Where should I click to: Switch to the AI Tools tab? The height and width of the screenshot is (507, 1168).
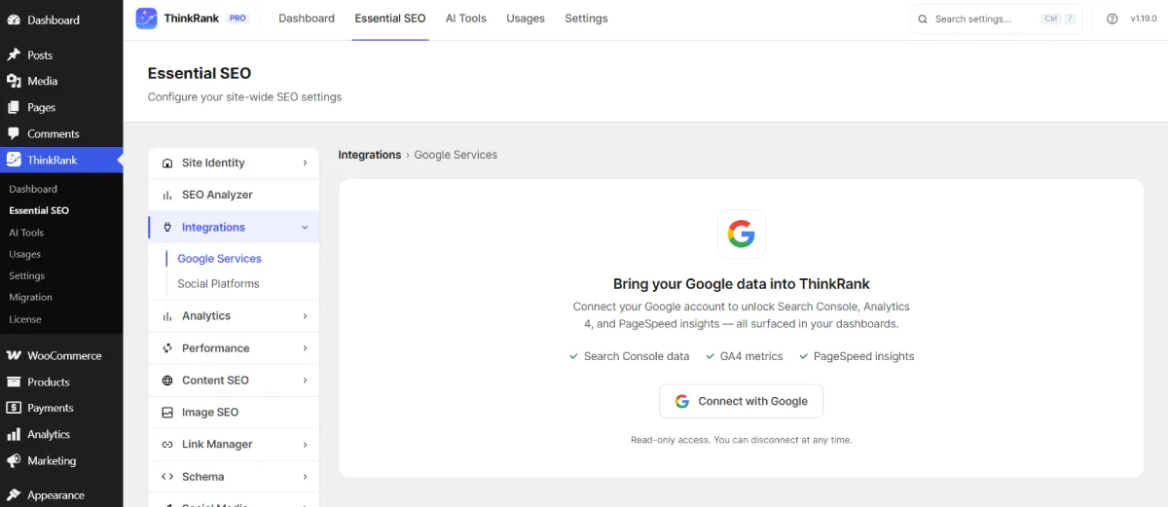click(x=466, y=18)
